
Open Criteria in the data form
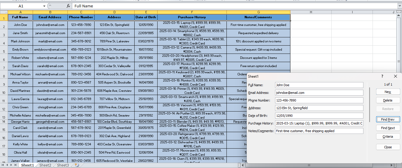tap(388, 137)
